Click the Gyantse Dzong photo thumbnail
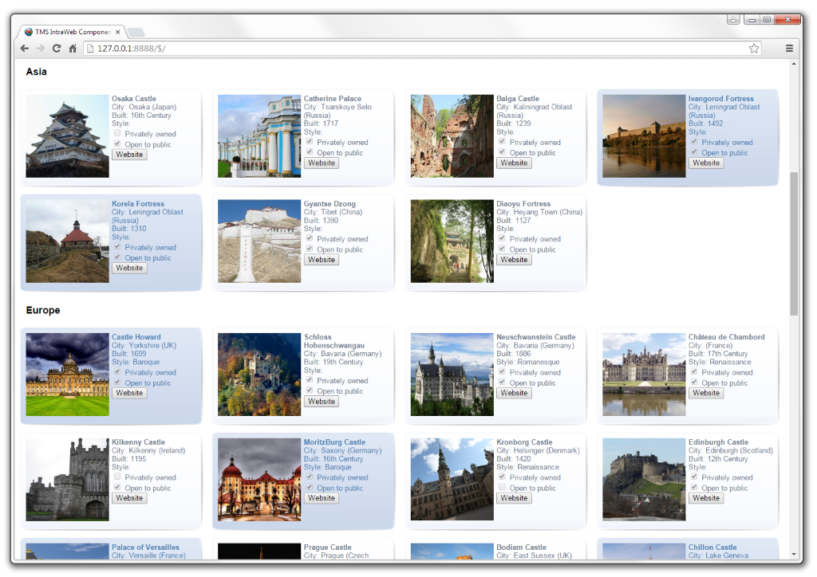The width and height of the screenshot is (817, 577). [259, 241]
